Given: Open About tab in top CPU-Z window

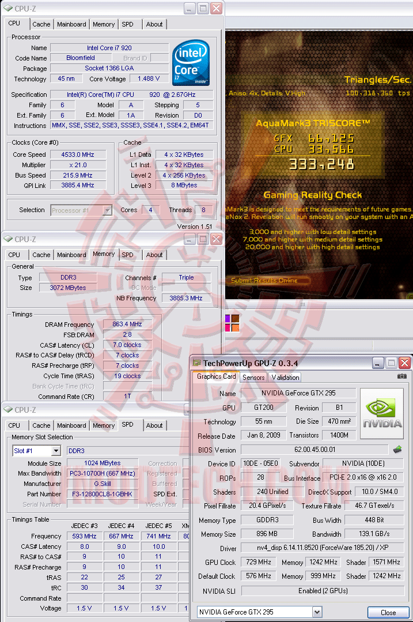Looking at the screenshot, I should click(x=154, y=24).
